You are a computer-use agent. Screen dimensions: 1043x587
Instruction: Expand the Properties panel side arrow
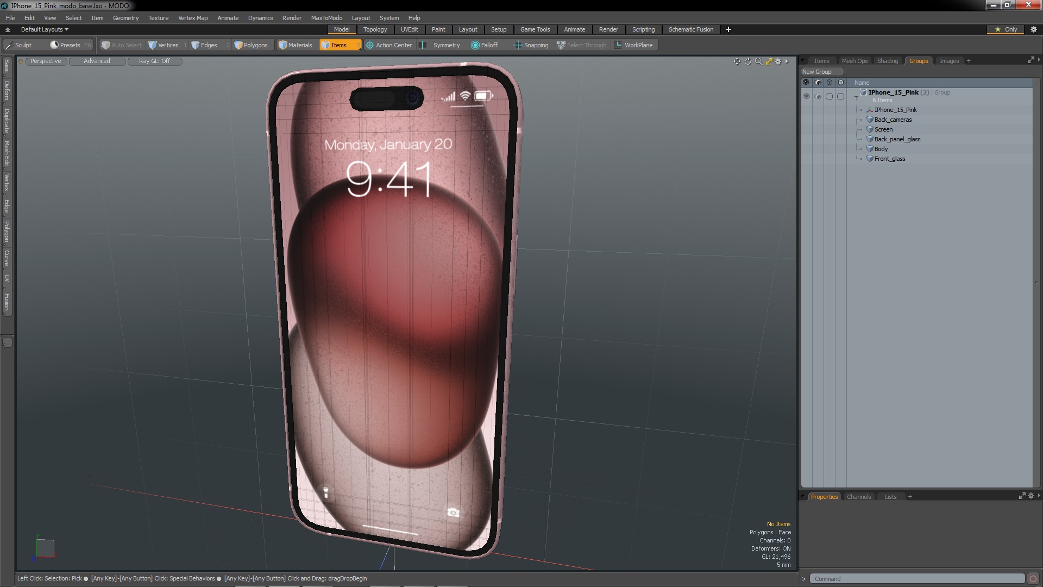pos(1039,496)
